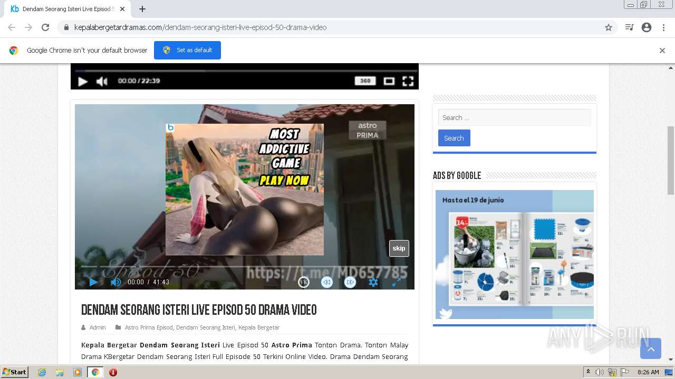Focus the sidebar Search input field
Screen dimensions: 675x379
[515, 117]
